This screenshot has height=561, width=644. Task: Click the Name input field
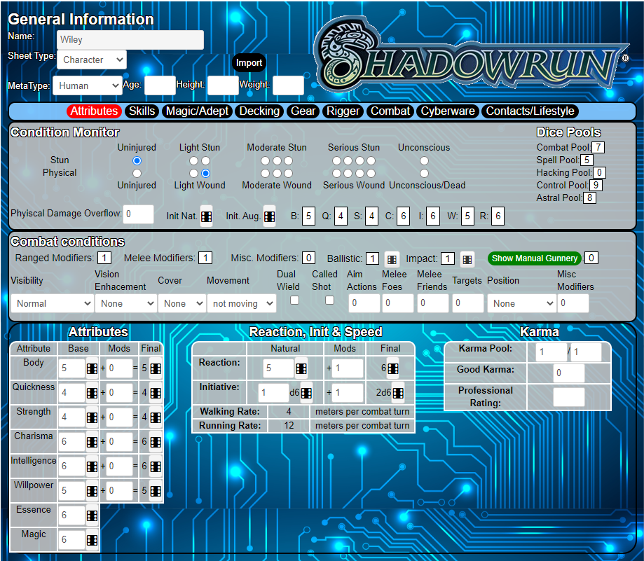[130, 40]
